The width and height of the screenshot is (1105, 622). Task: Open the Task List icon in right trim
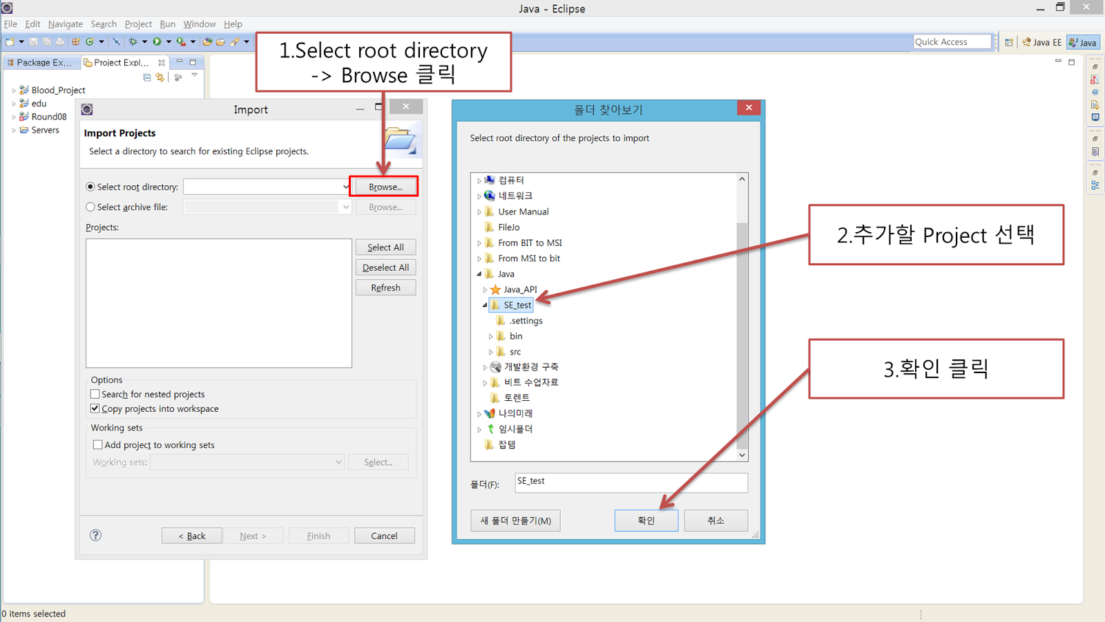tap(1095, 151)
